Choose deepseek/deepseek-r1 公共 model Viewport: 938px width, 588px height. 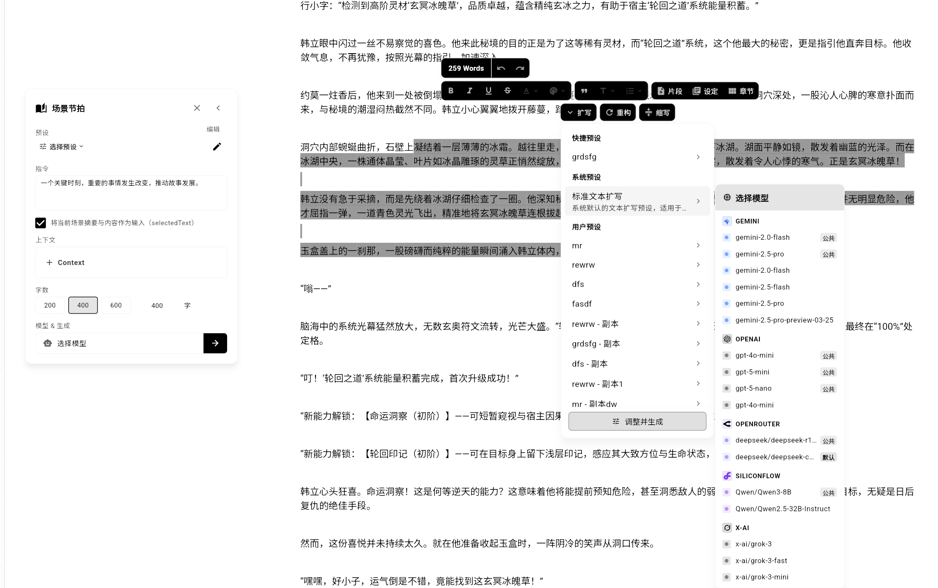(779, 440)
